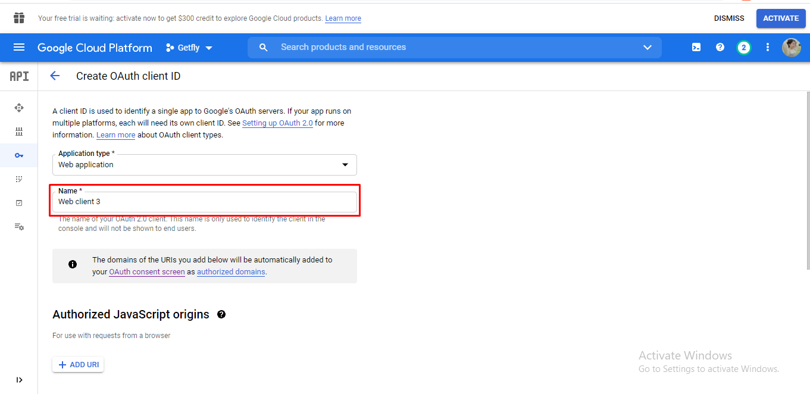Click the ADD URI button
The width and height of the screenshot is (810, 394).
78,365
